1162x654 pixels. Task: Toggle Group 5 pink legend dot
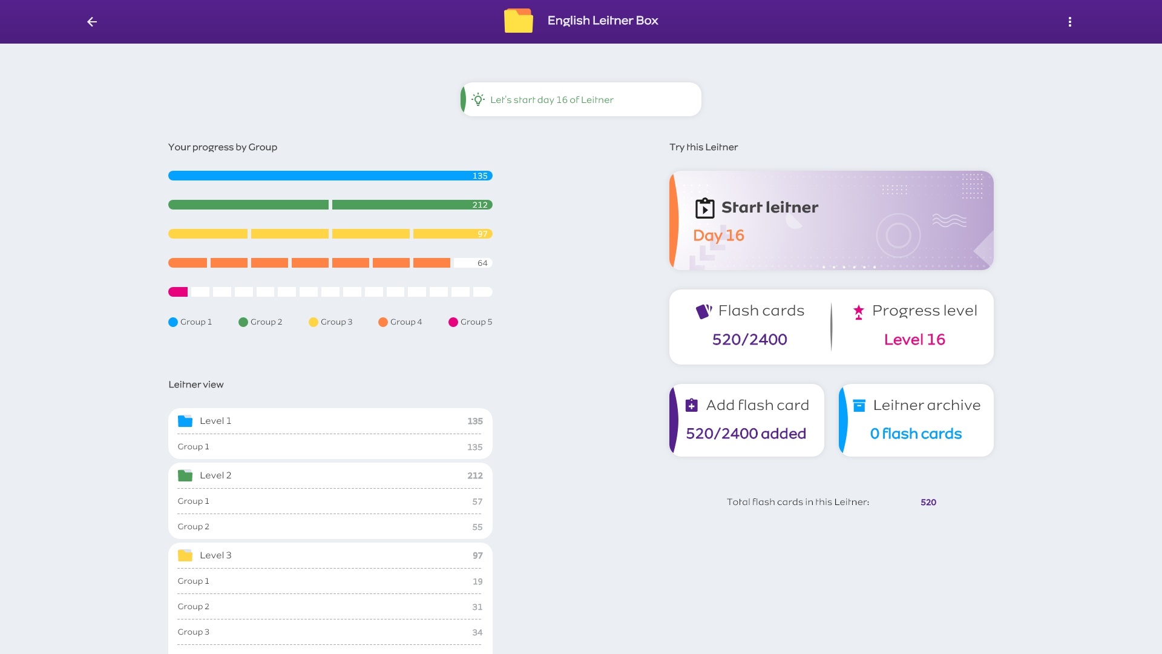point(453,322)
